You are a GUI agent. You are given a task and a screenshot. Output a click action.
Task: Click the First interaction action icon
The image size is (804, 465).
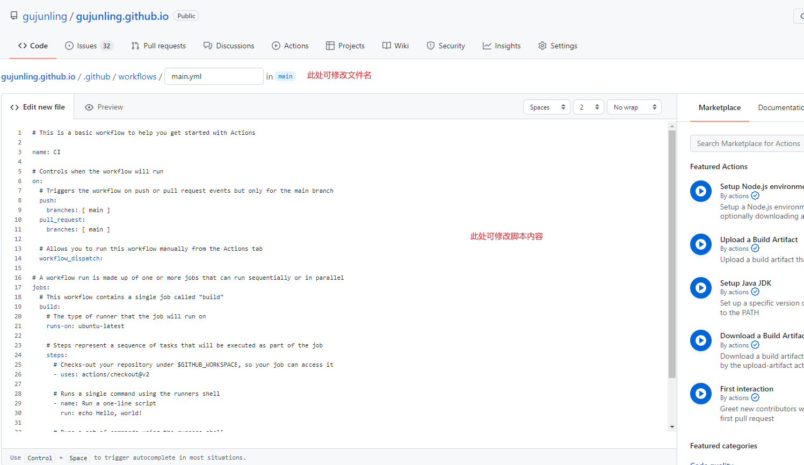coord(700,394)
